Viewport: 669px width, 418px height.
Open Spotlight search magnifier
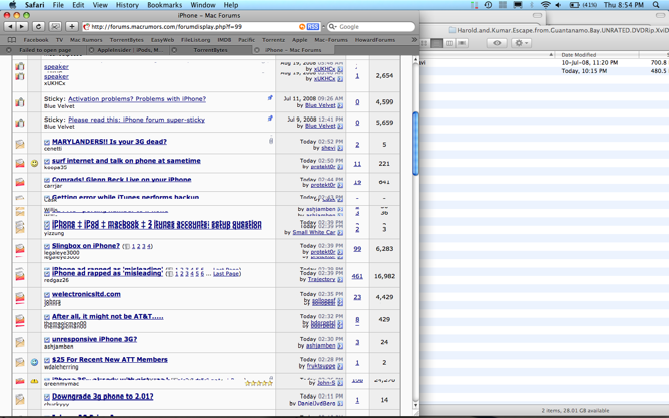[656, 5]
